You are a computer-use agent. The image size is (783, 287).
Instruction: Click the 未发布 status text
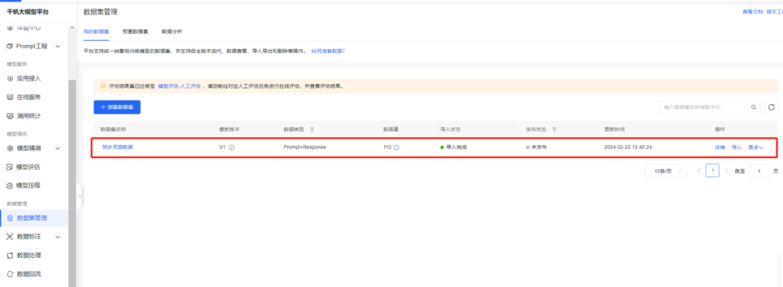point(538,148)
